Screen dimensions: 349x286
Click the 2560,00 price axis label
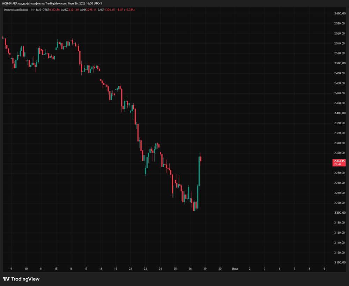[x=340, y=34]
